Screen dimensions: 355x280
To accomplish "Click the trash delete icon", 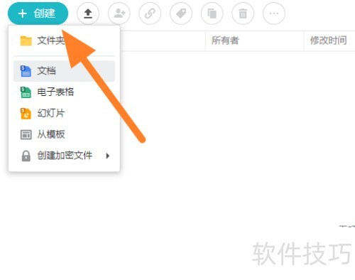I will pyautogui.click(x=243, y=14).
